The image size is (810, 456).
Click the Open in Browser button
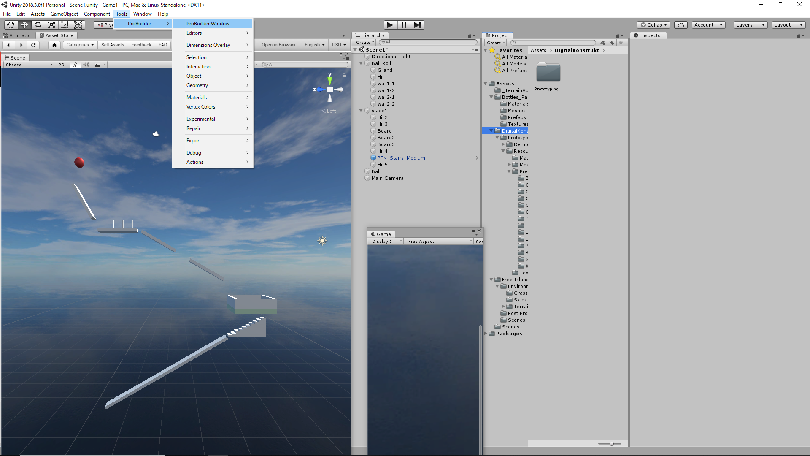pyautogui.click(x=278, y=45)
